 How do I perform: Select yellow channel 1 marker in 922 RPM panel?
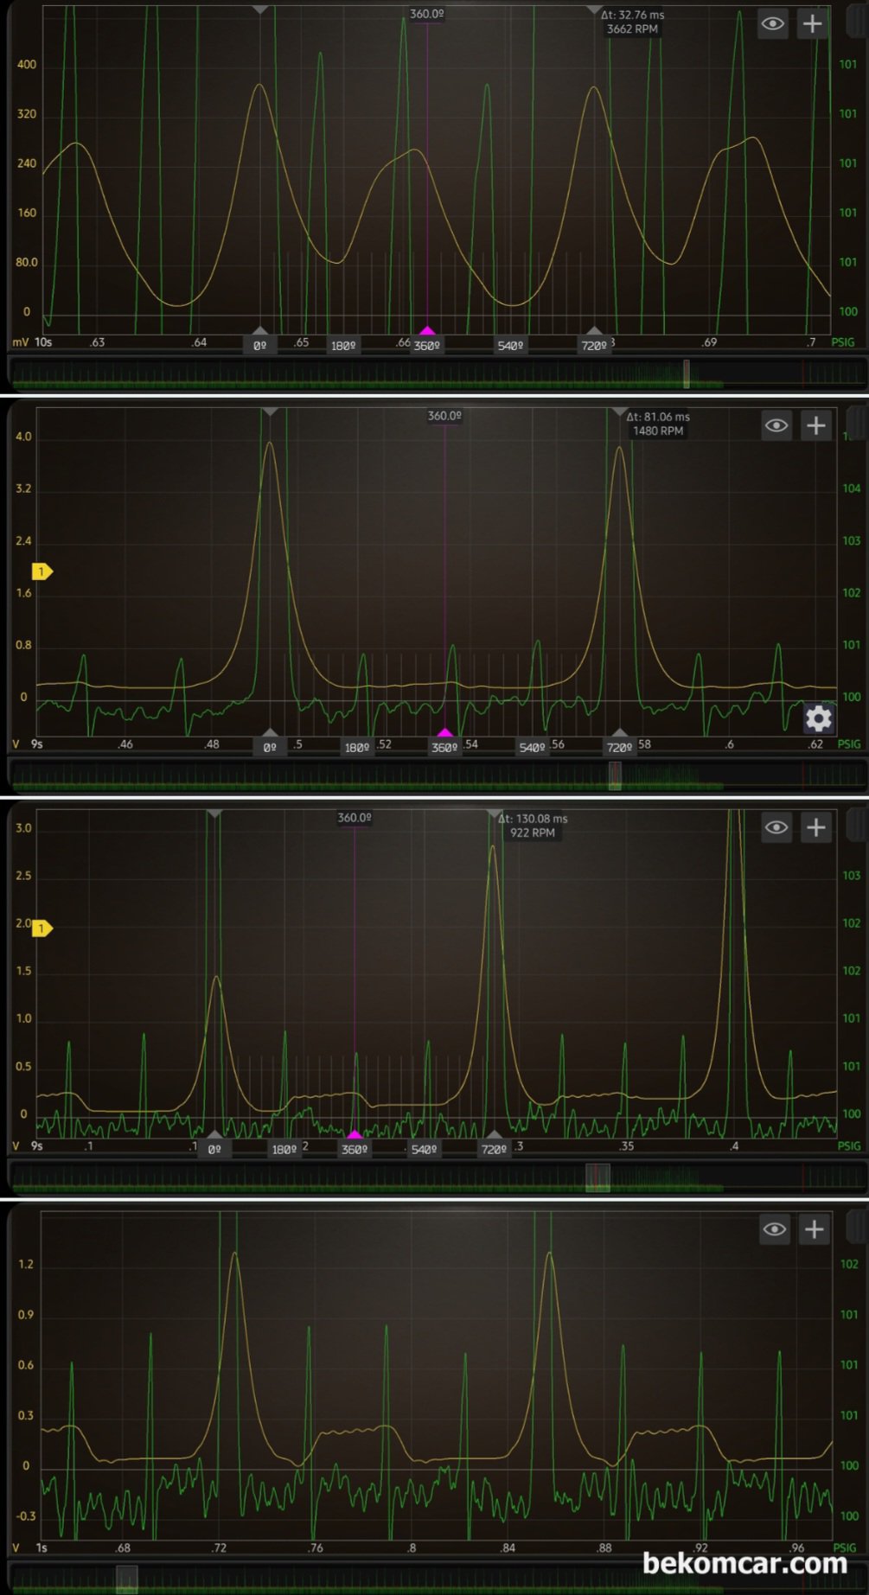coord(42,928)
